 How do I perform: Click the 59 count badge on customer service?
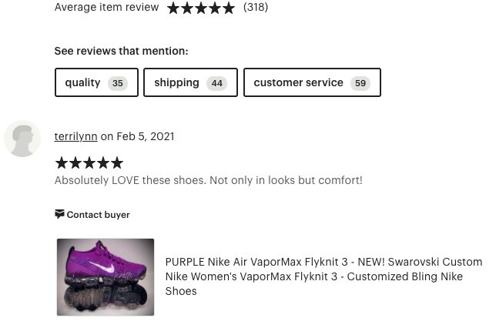click(360, 83)
